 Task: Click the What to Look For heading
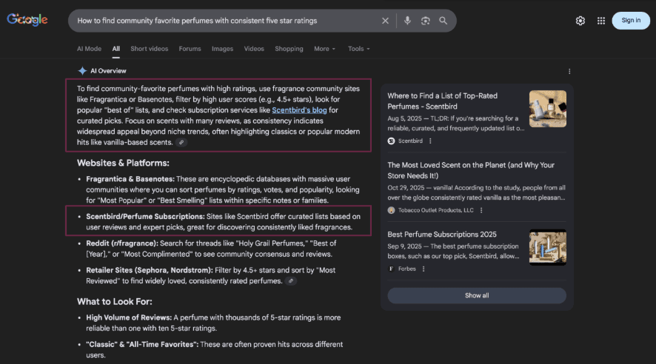coord(115,302)
